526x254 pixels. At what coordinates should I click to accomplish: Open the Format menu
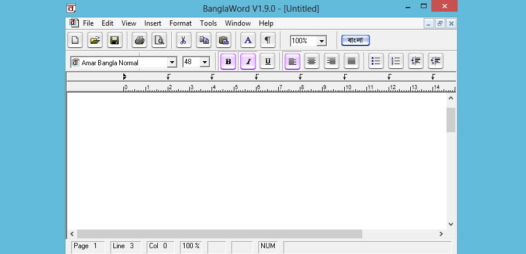[x=181, y=23]
